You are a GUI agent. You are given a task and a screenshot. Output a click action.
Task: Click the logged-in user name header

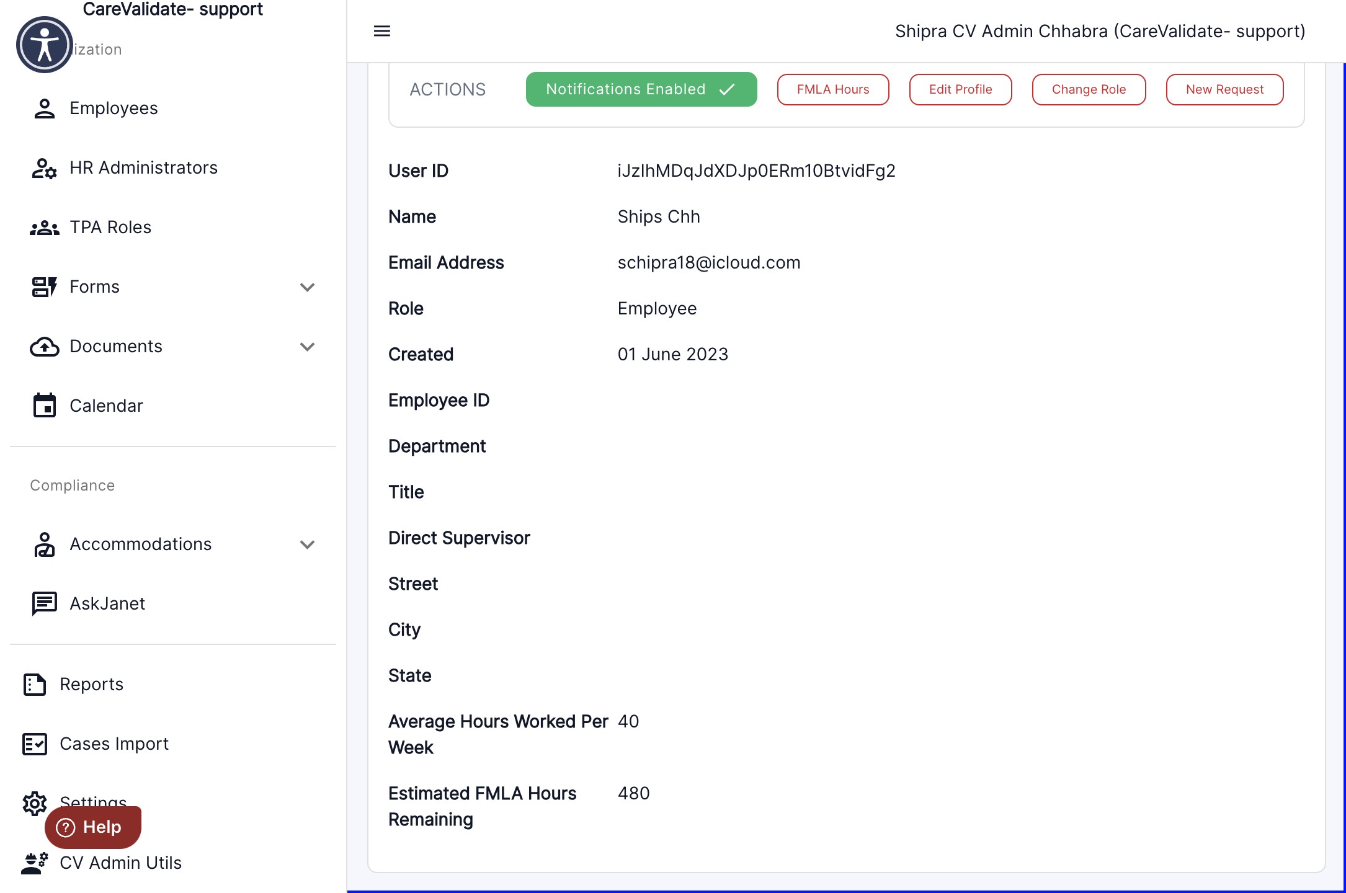tap(1100, 31)
